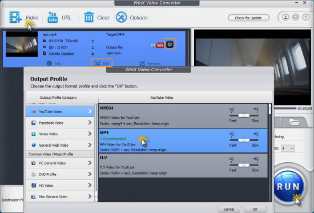Expand the Facebook Video category
This screenshot has height=213, width=314.
60,123
